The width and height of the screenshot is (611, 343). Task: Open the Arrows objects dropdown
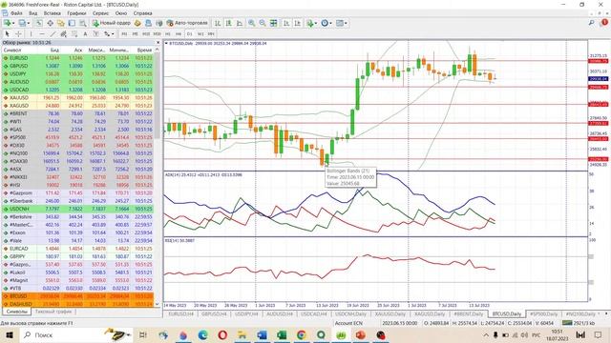tap(108, 34)
